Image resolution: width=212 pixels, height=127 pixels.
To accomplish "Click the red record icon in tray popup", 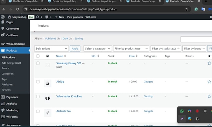I will (x=197, y=111).
